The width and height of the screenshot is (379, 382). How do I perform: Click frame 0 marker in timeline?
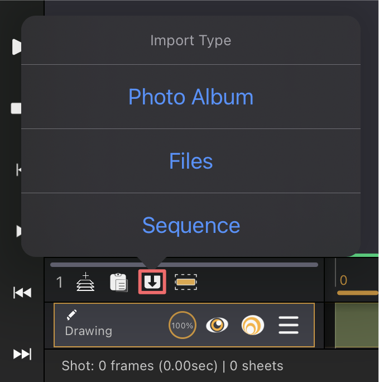point(343,280)
